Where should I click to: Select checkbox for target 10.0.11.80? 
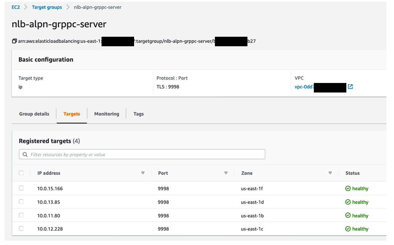[21, 215]
